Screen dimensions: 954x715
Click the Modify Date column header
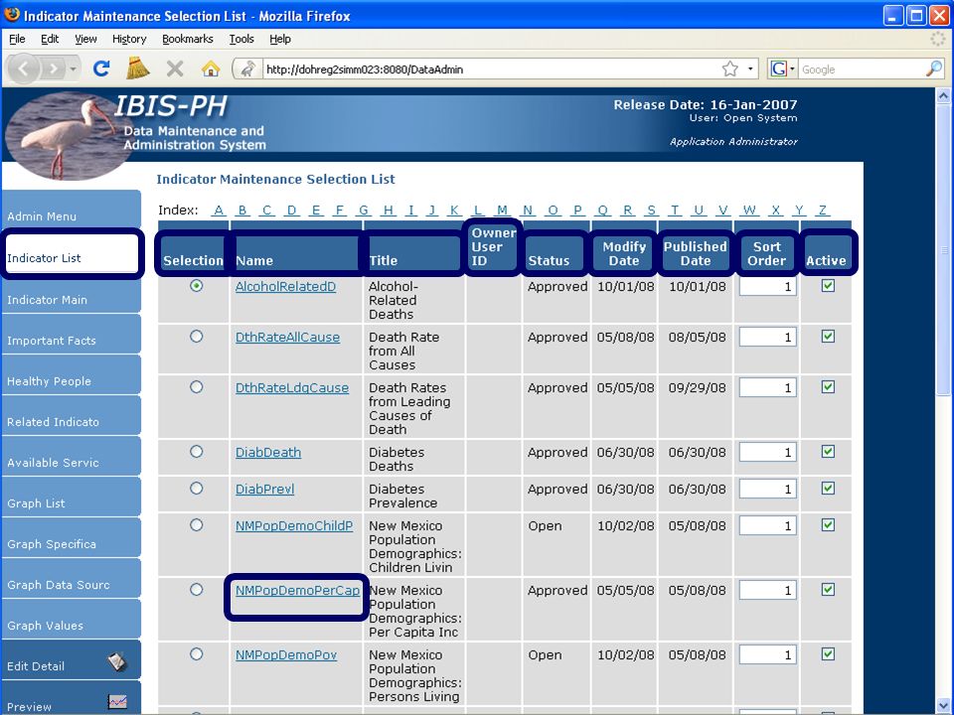(x=624, y=253)
